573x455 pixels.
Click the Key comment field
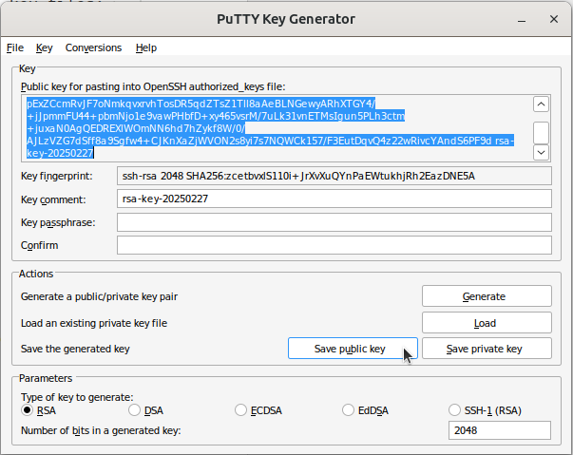(x=334, y=199)
